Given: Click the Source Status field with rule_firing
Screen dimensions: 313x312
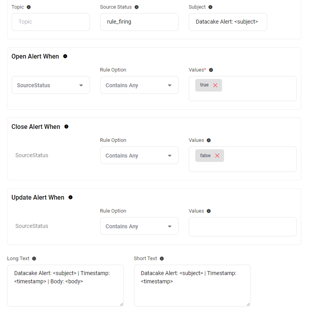Looking at the screenshot, I should click(139, 22).
